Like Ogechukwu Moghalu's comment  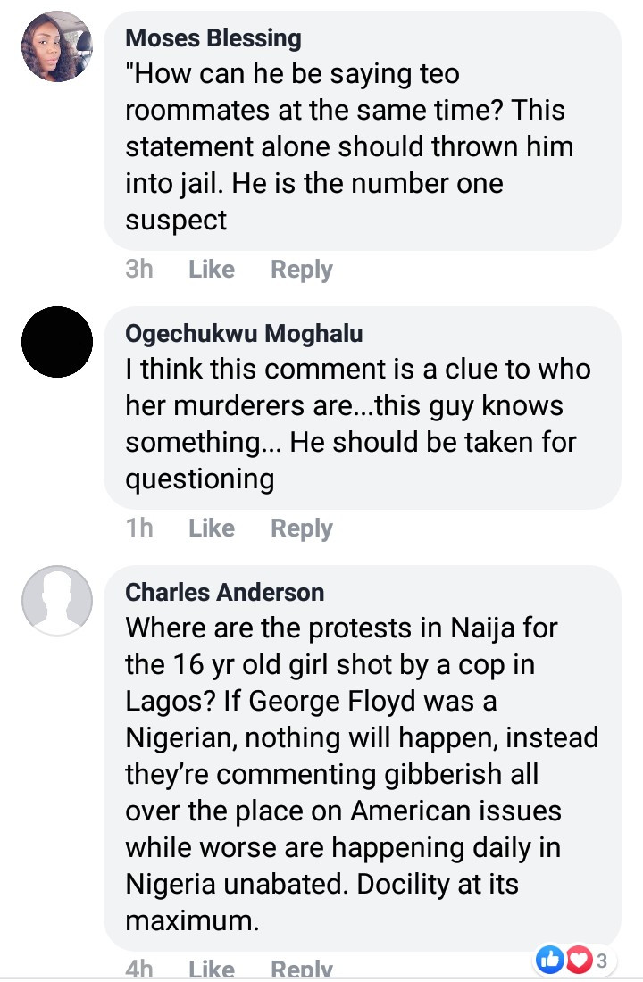(x=212, y=528)
